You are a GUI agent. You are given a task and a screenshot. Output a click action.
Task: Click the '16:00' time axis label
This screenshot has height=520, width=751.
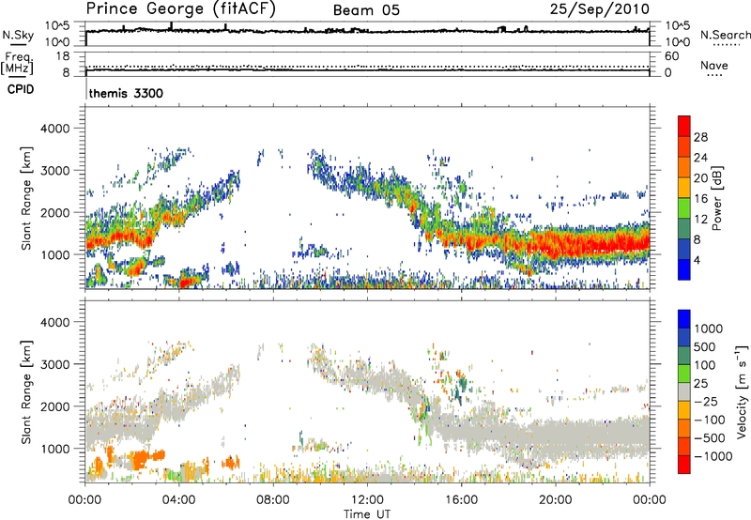pos(461,500)
